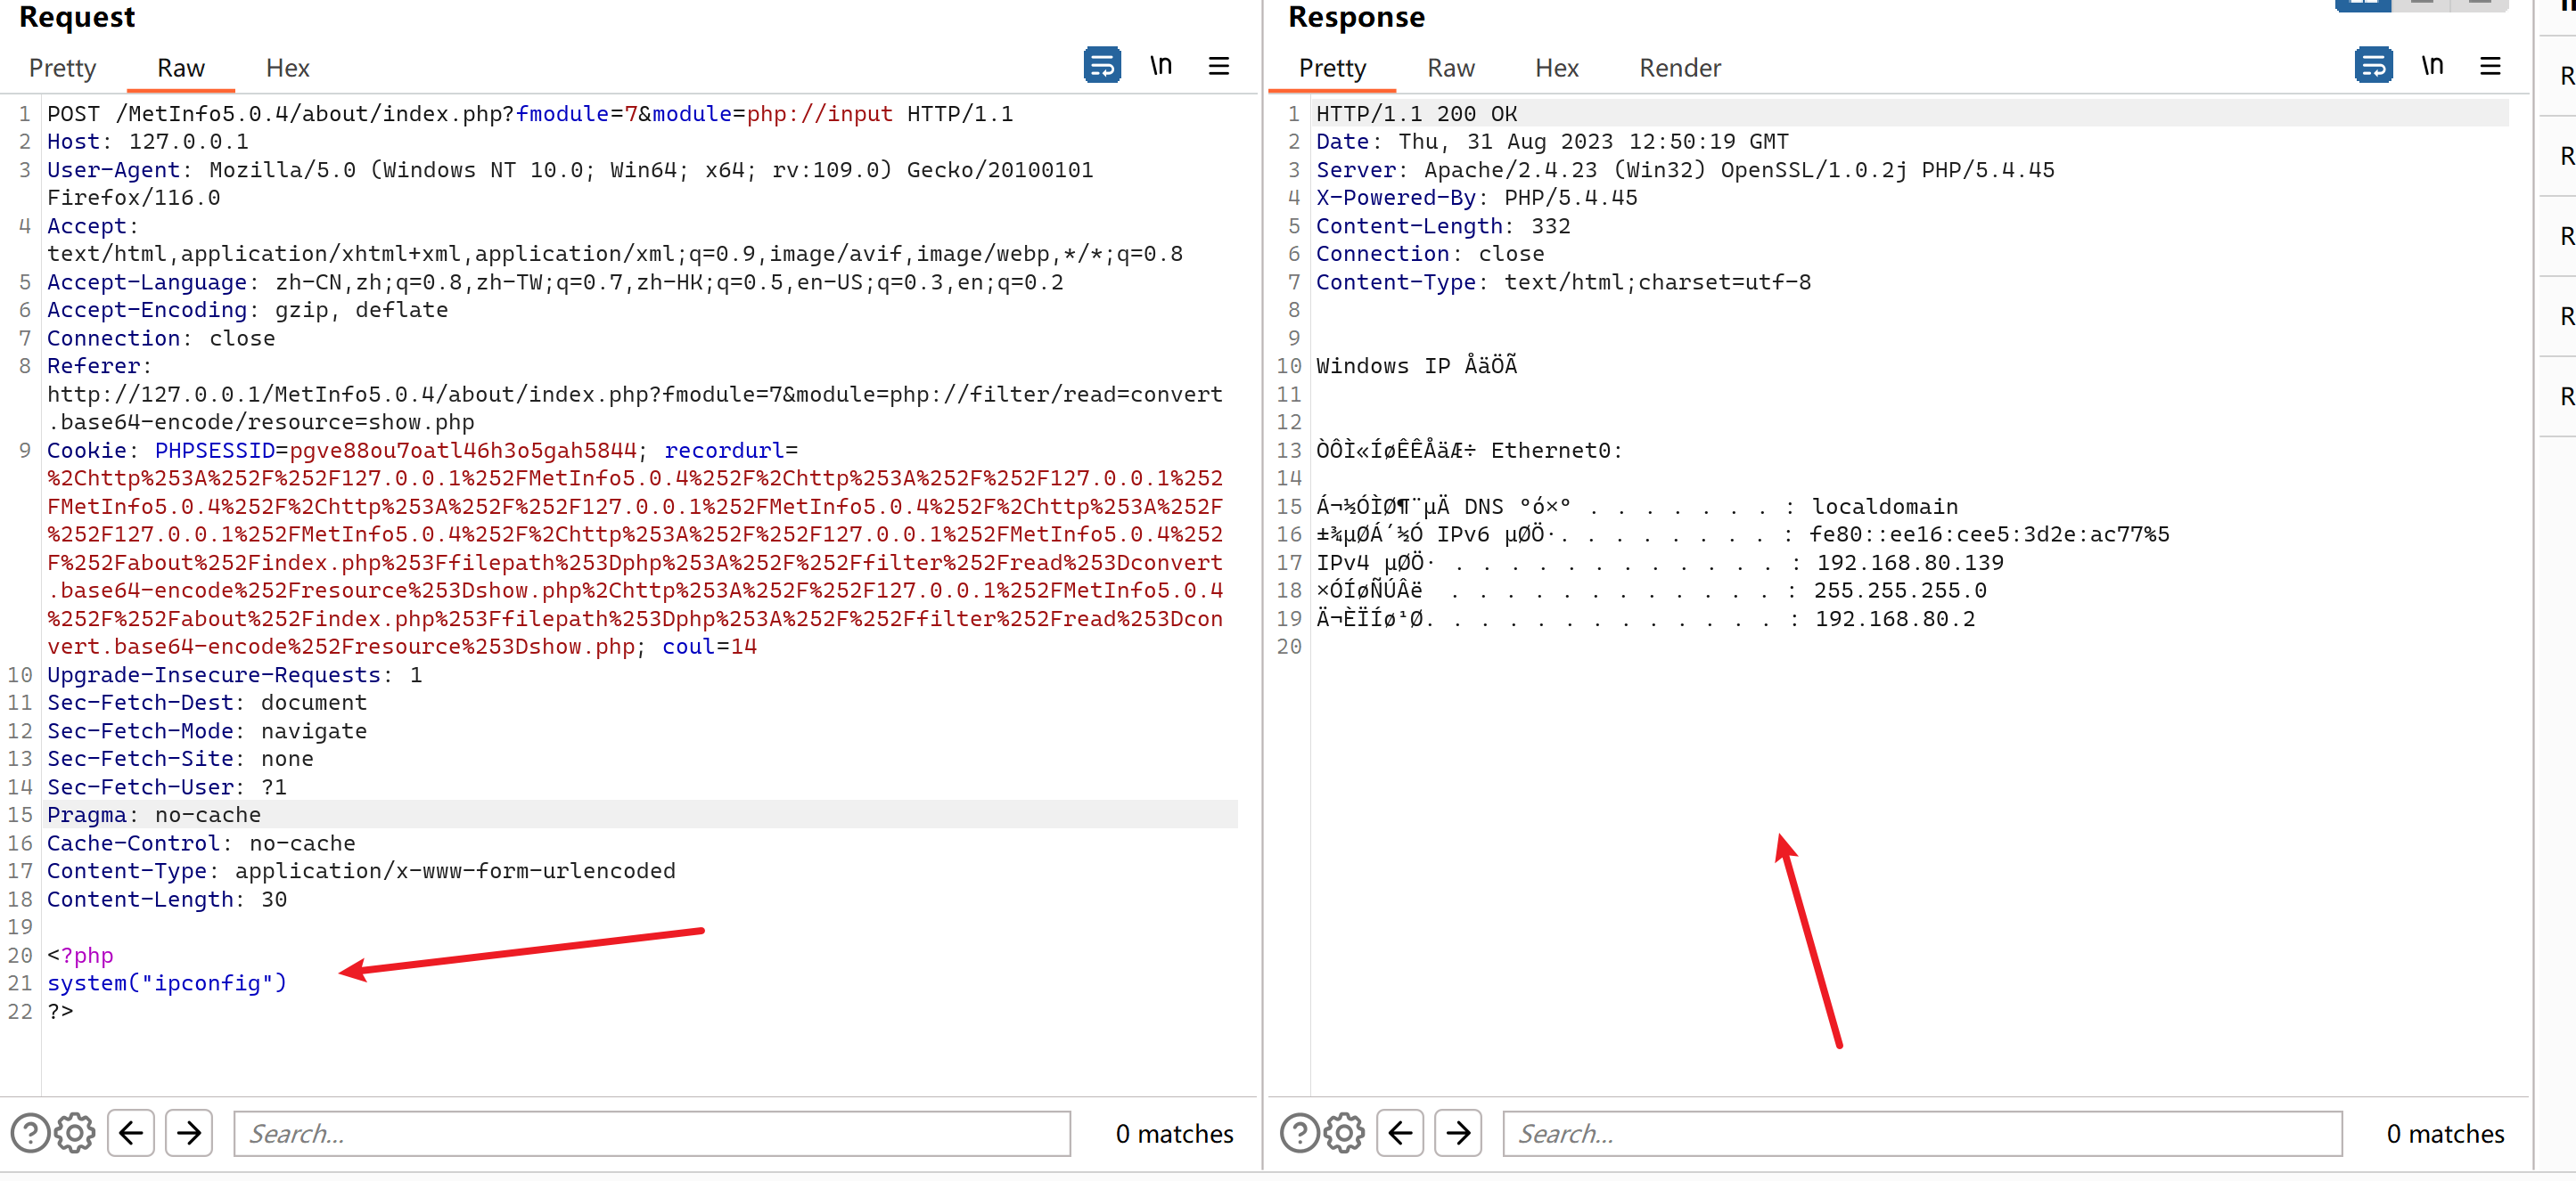The image size is (2576, 1181).
Task: Click the system("ipconfig") payload line
Action: click(167, 983)
